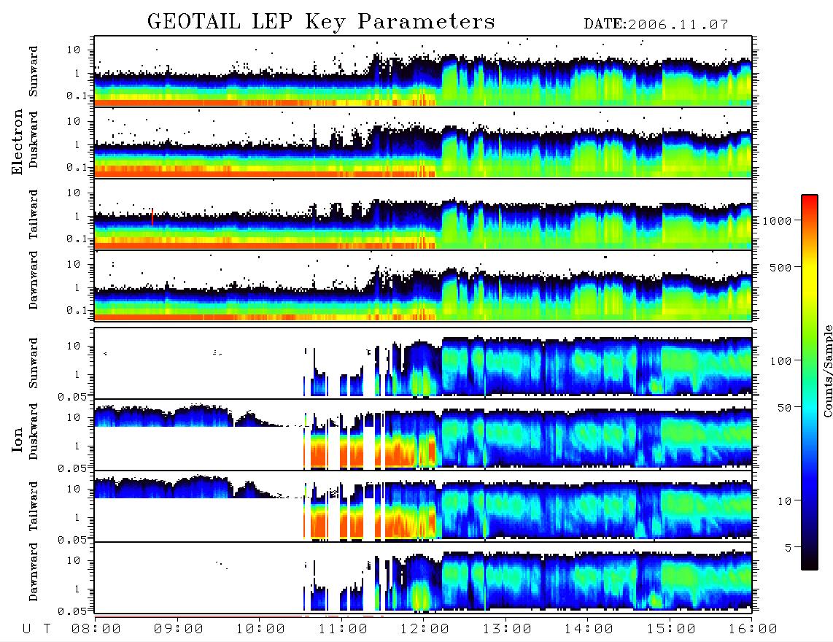Click the Ion Sunward spectrogram panel
This screenshot has height=642, width=833.
coord(423,363)
